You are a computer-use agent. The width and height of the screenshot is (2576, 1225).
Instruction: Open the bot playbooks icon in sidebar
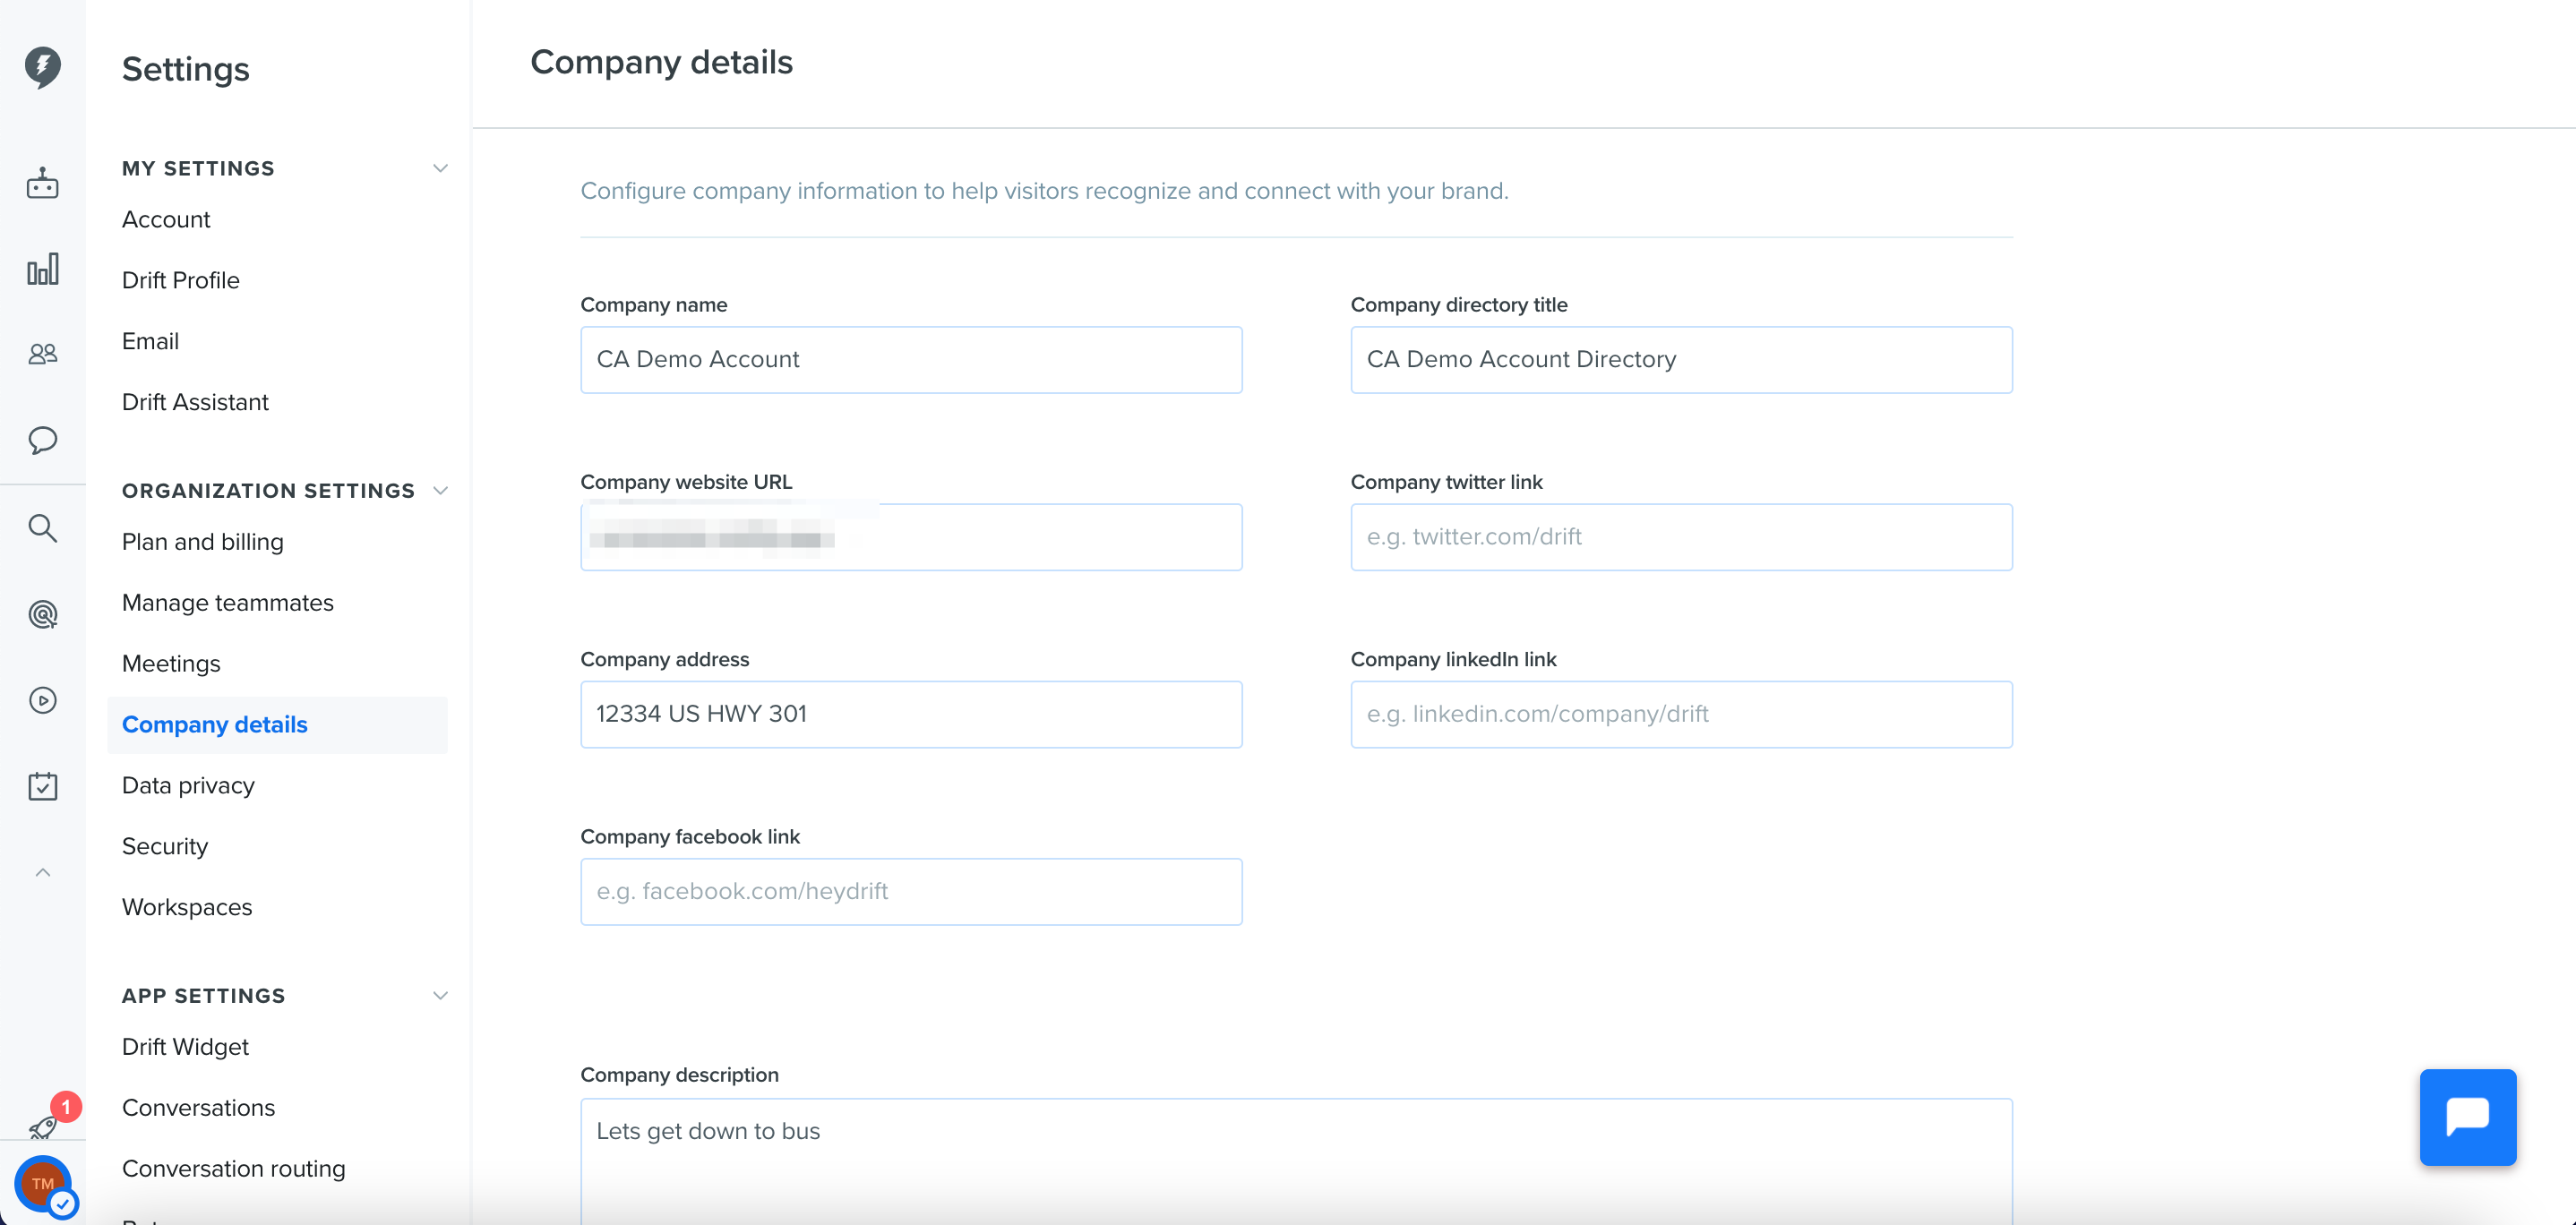pyautogui.click(x=42, y=184)
